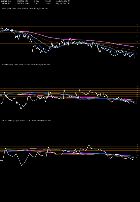Select the high price H: value
Image resolution: width=140 pixels, height=202 pixels.
(x=48, y=1)
